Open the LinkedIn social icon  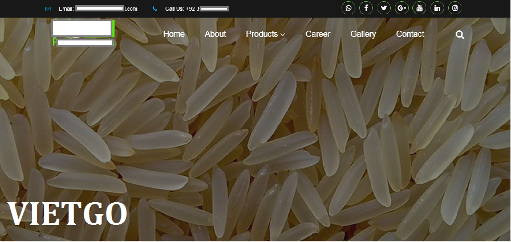437,8
